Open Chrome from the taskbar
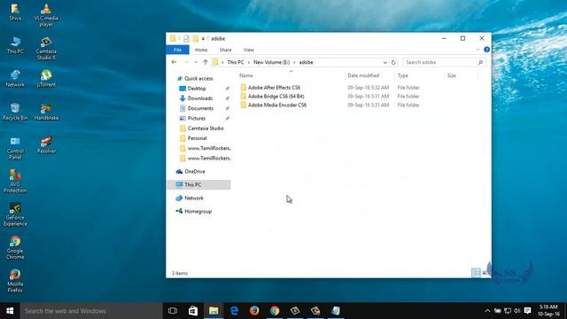The width and height of the screenshot is (567, 319). point(275,311)
